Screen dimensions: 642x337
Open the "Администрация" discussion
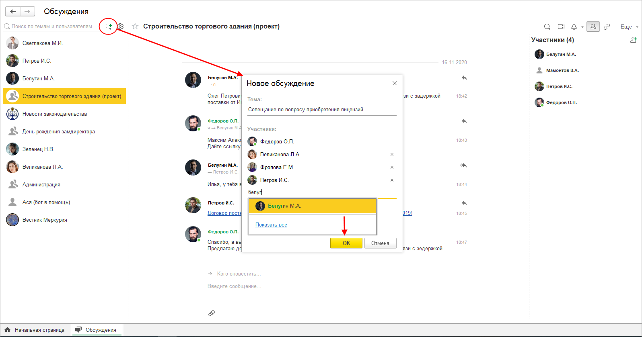(x=64, y=184)
